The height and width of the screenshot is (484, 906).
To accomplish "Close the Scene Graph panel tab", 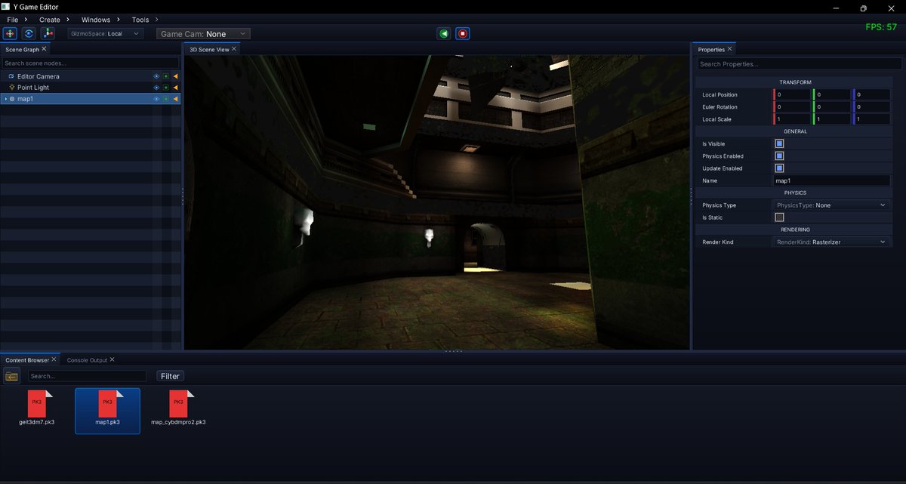I will [x=45, y=49].
